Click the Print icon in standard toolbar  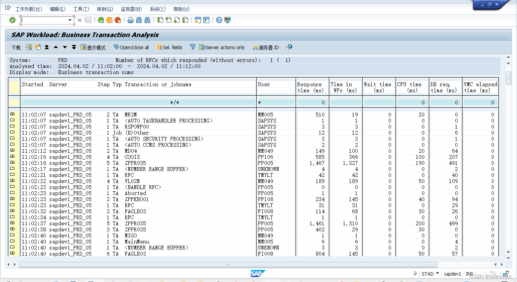point(131,20)
